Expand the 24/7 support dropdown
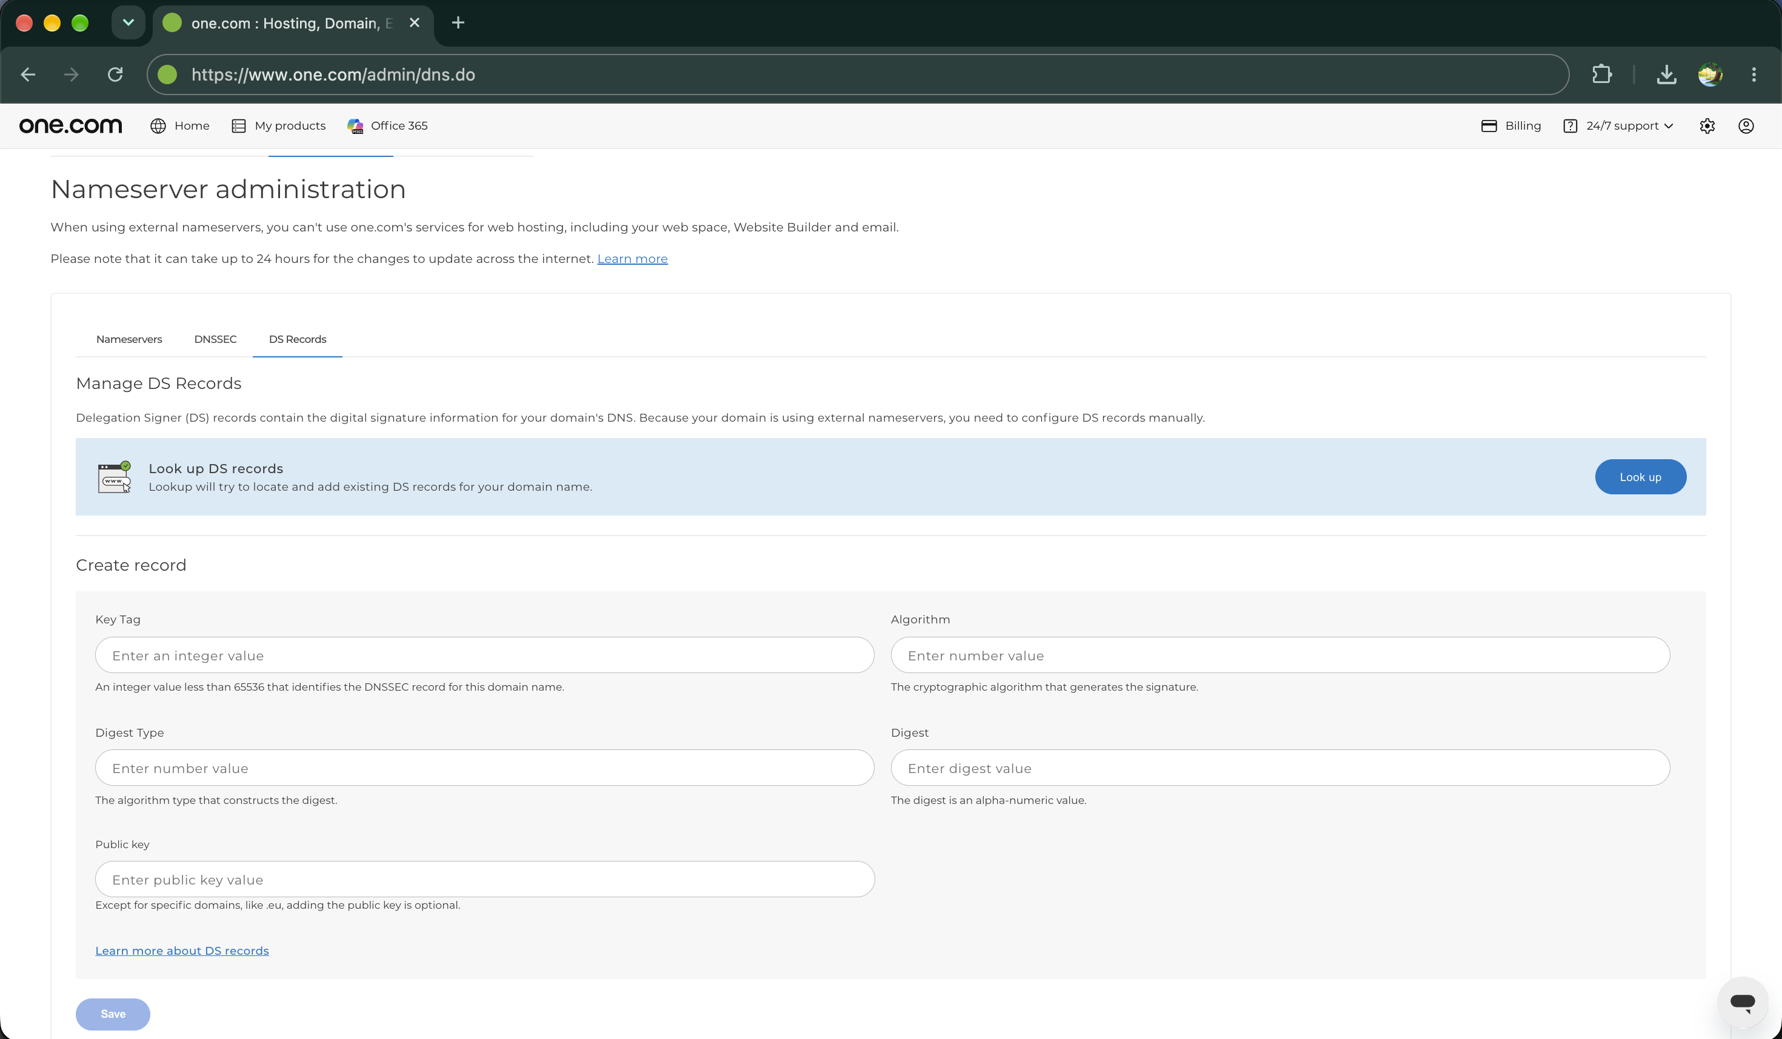This screenshot has height=1039, width=1782. 1618,126
